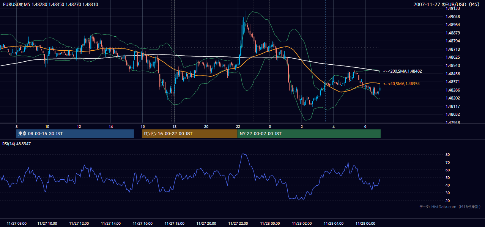This screenshot has width=485, height=227.
Task: Click the 40 SMA label 1.48354
Action: pyautogui.click(x=401, y=84)
